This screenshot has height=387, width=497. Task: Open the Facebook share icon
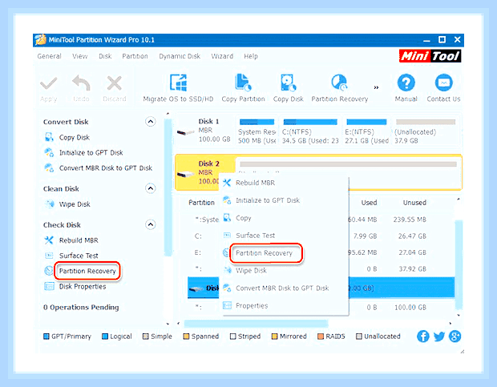(422, 337)
